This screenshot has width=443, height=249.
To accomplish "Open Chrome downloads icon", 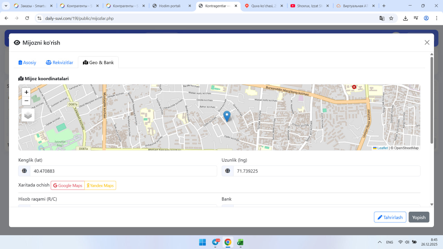I will [x=405, y=18].
